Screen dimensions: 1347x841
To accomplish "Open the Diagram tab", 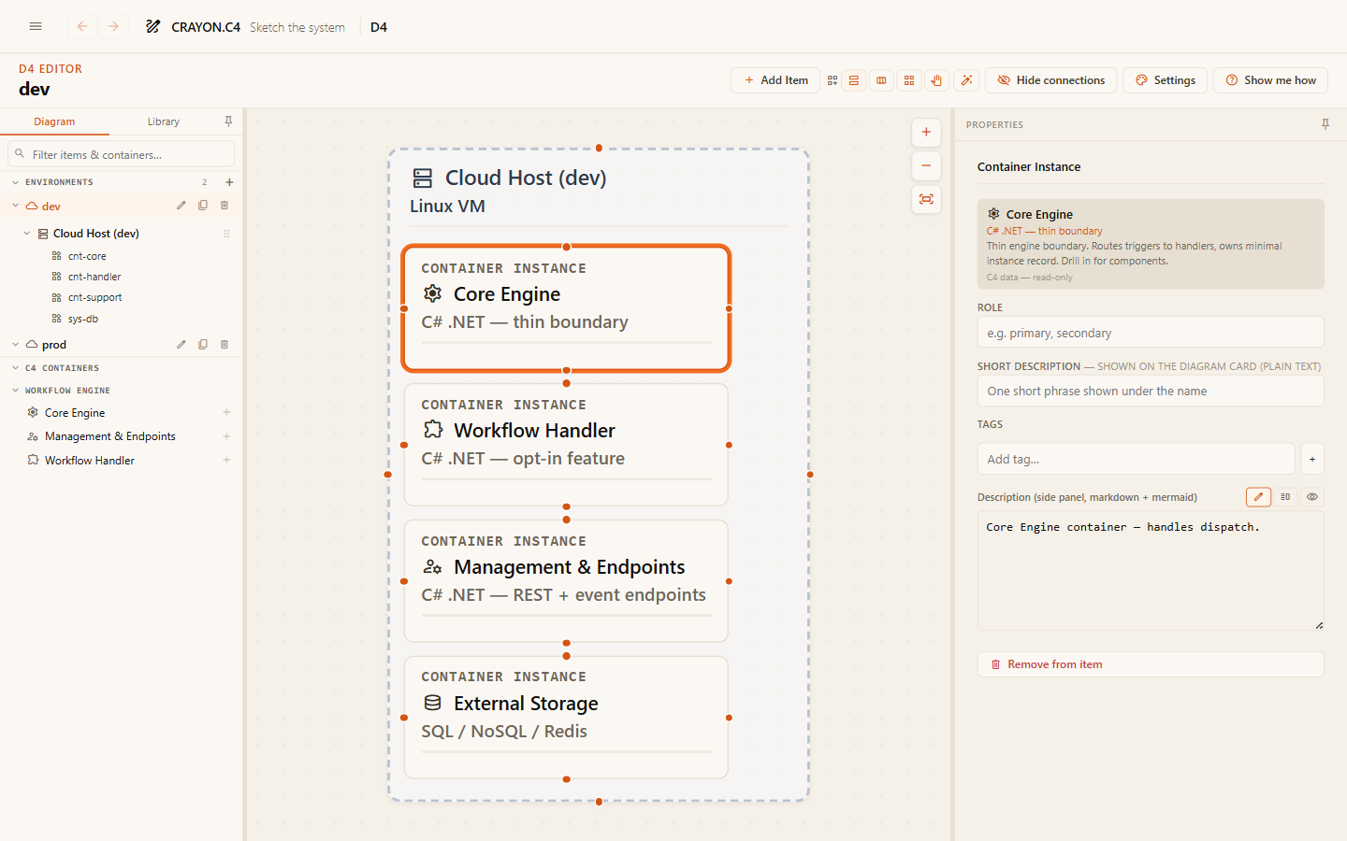I will coord(54,121).
